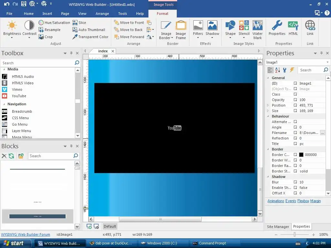331x248 pixels.
Task: Toggle the checkbox beside Angle property
Action: point(295,127)
